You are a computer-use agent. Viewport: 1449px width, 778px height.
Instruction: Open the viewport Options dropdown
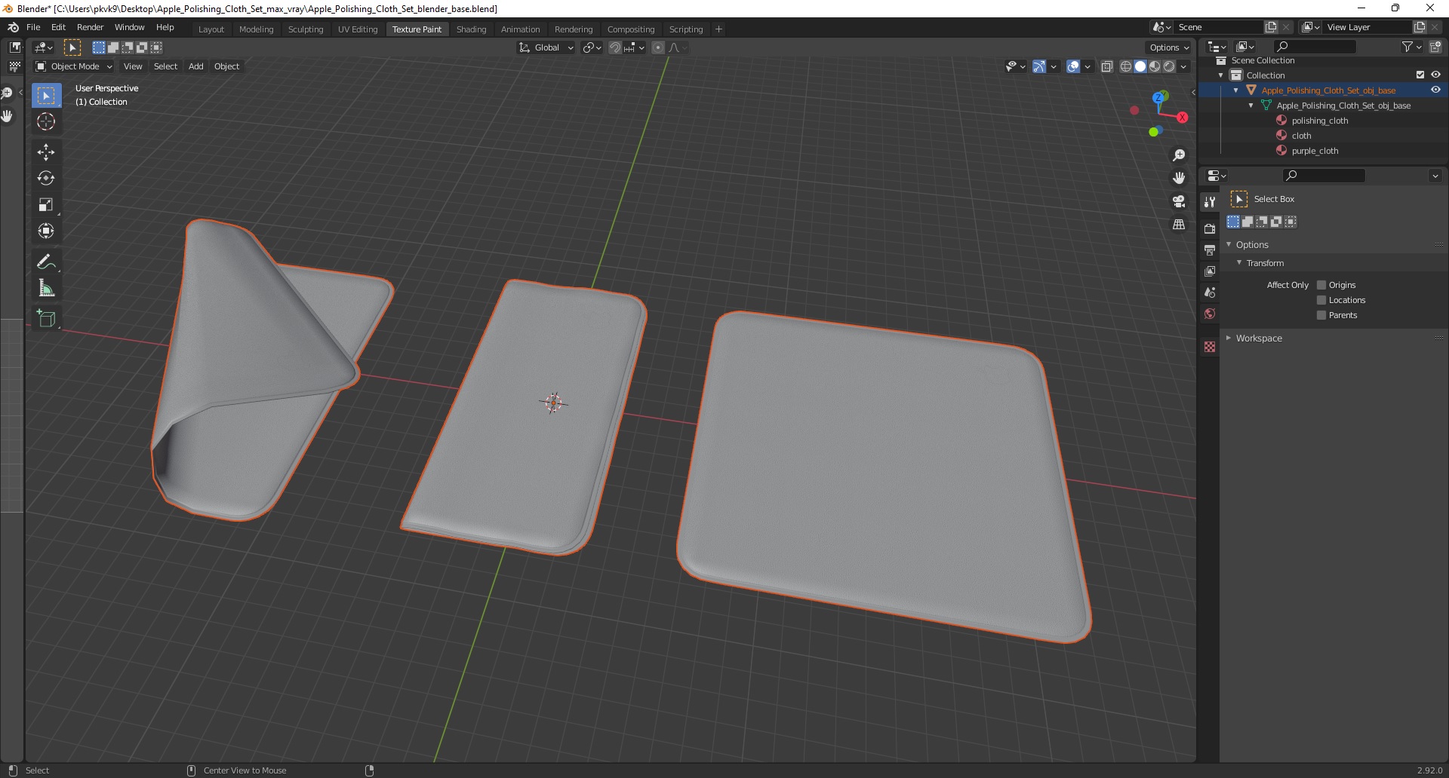coord(1169,47)
